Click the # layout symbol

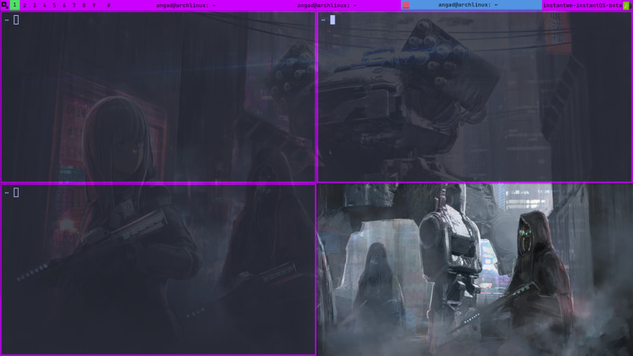[109, 5]
